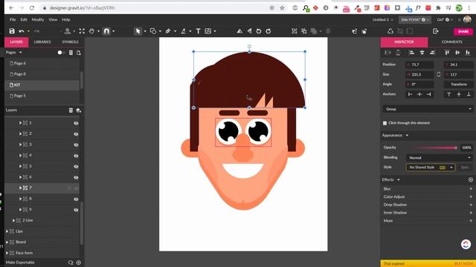Click Buy Now in trial banner

pos(463,264)
